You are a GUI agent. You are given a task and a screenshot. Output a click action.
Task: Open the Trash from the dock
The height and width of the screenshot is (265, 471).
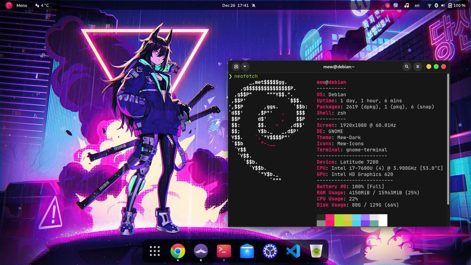(316, 251)
